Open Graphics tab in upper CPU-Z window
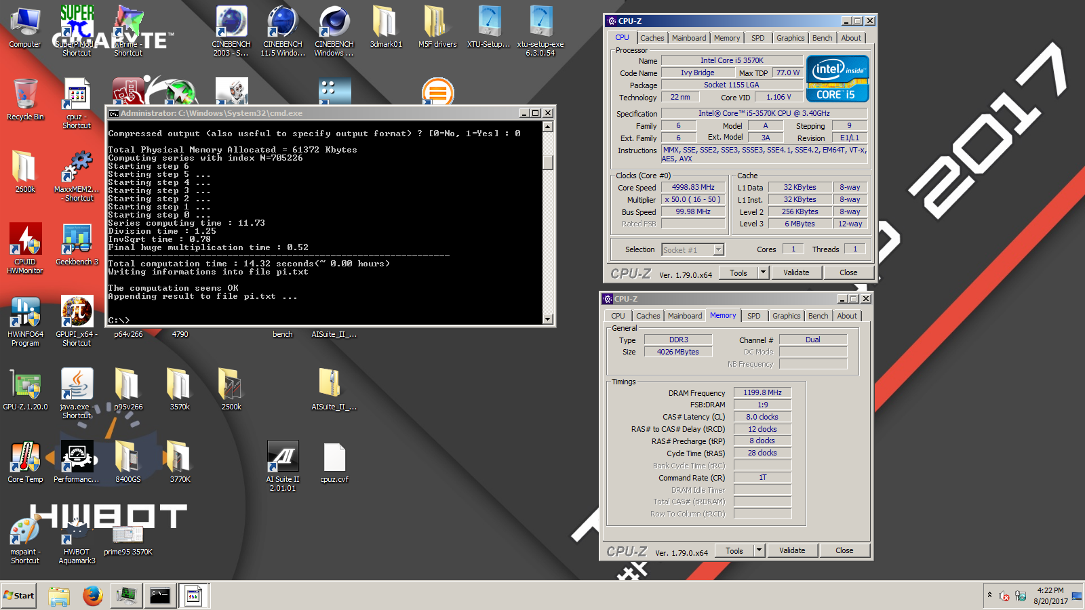The image size is (1085, 610). pos(791,38)
